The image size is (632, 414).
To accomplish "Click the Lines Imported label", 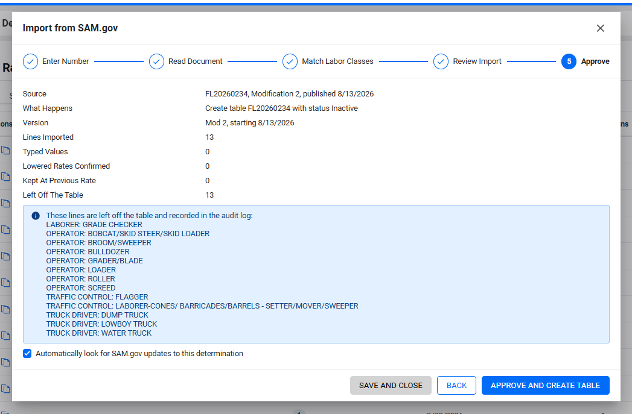I will coord(48,137).
